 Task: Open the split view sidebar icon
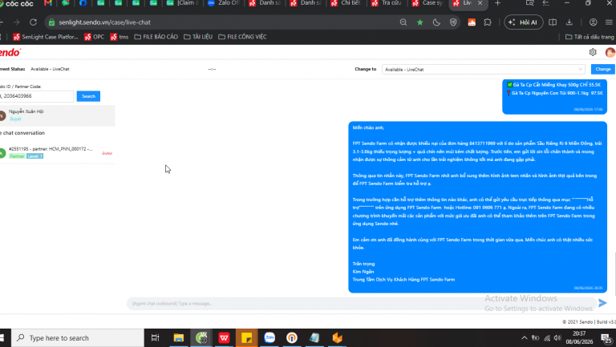[553, 22]
